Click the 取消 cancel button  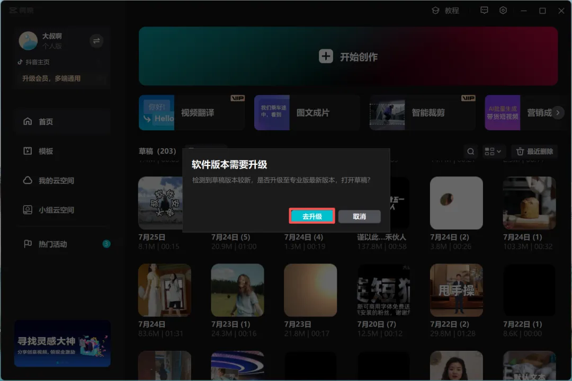(359, 216)
